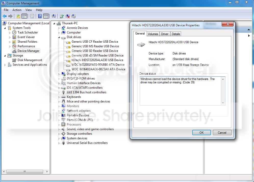This screenshot has height=182, width=254.
Task: Click the left pane horizontal scrollbar thumb
Action: pyautogui.click(x=25, y=172)
